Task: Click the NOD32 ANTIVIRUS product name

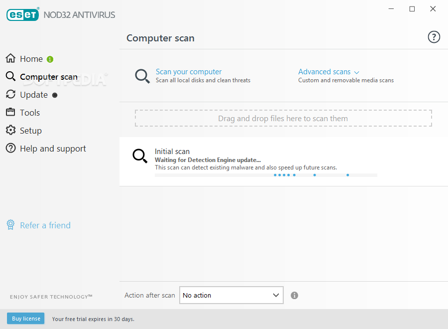Action: [80, 15]
